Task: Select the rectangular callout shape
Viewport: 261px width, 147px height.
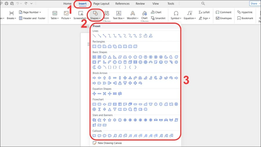Action: (x=94, y=136)
